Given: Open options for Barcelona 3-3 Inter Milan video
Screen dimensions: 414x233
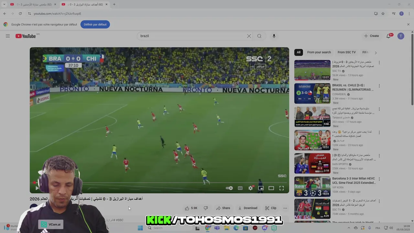Looking at the screenshot, I should pos(379,179).
